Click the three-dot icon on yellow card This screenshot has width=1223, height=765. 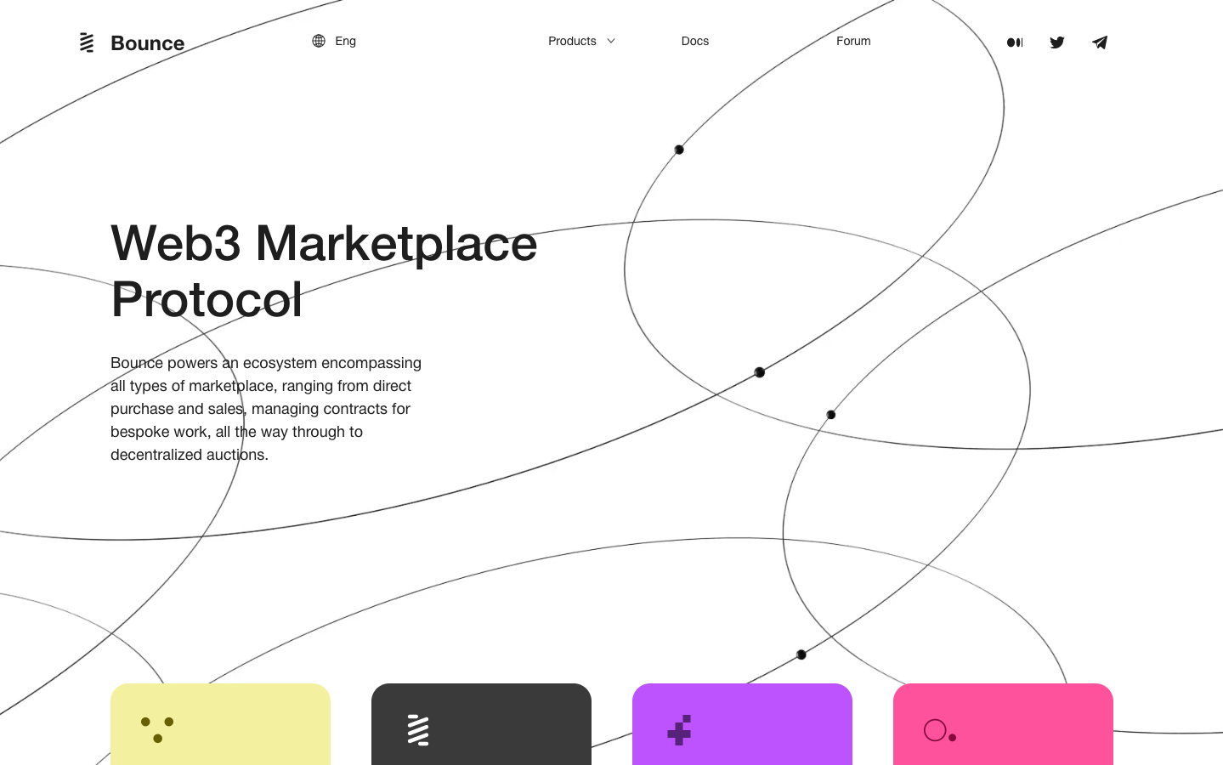157,729
